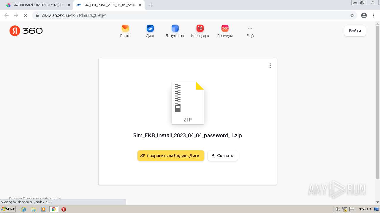Open the Премиум service icon
Viewport: 380px width, 213px height.
click(225, 31)
